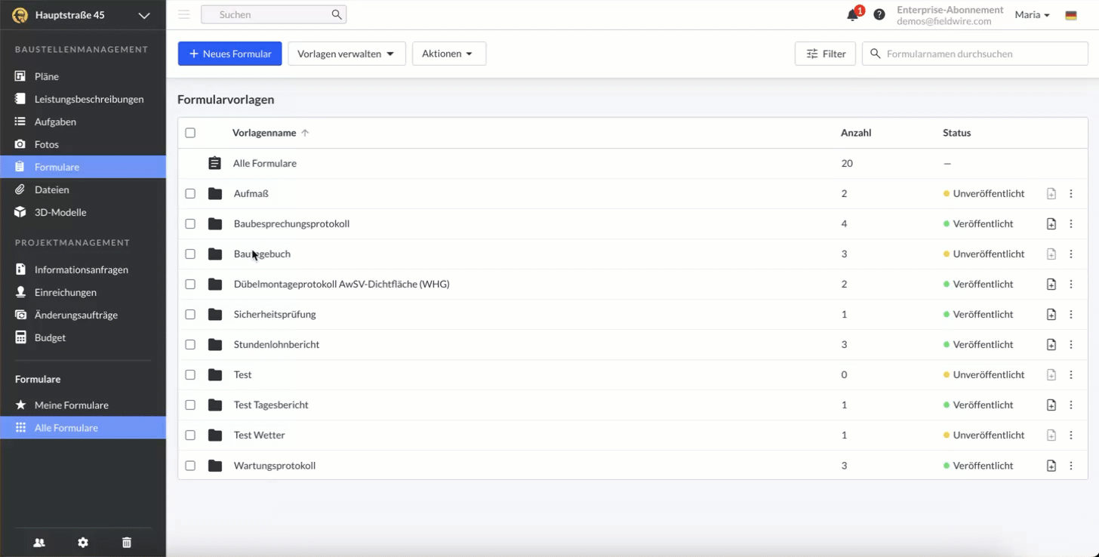1099x557 pixels.
Task: Toggle the select-all checkbox in header
Action: [190, 133]
